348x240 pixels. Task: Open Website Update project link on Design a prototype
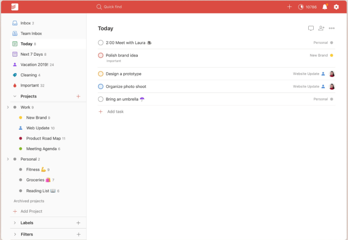[x=306, y=74]
